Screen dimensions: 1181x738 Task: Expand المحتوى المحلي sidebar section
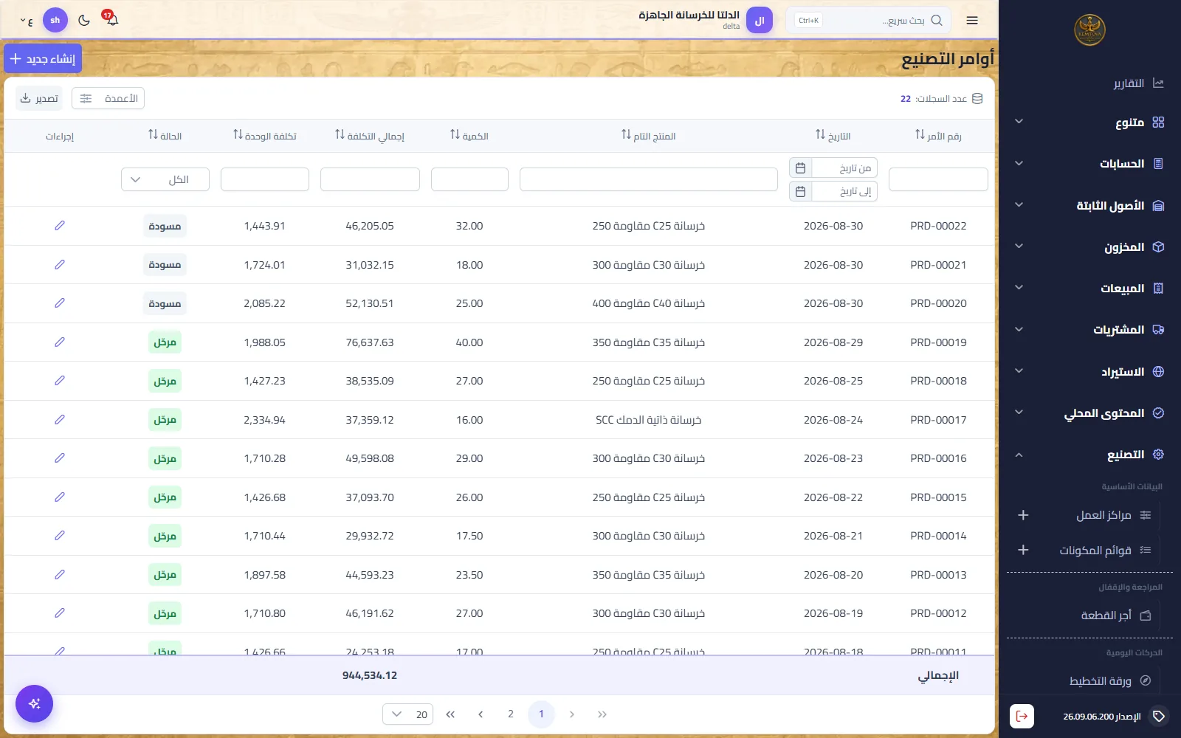click(1089, 413)
